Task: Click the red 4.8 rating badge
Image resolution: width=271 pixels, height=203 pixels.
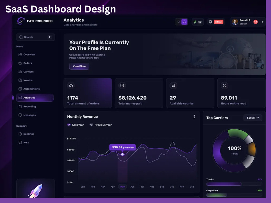Action: (256, 22)
